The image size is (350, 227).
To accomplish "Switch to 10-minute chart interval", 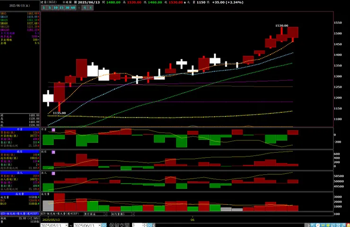I will [x=56, y=8].
